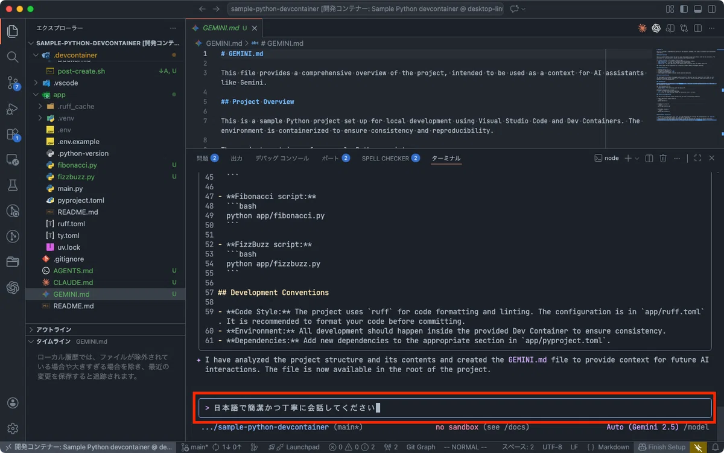This screenshot has height=453, width=724.
Task: Switch to the ポート panel tab
Action: pos(335,158)
